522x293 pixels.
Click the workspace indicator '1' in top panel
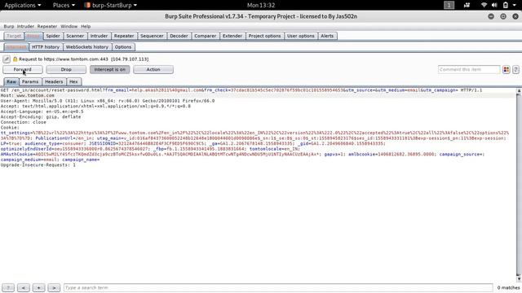(x=449, y=5)
